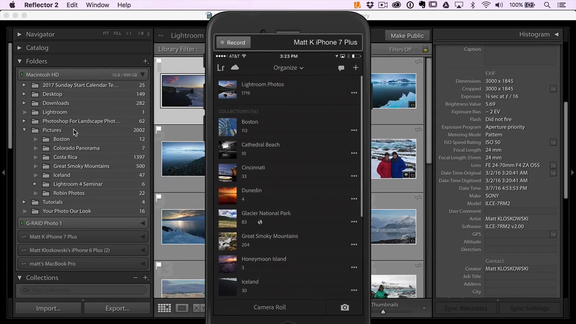Toggle the Record button in Reflector

(x=233, y=43)
